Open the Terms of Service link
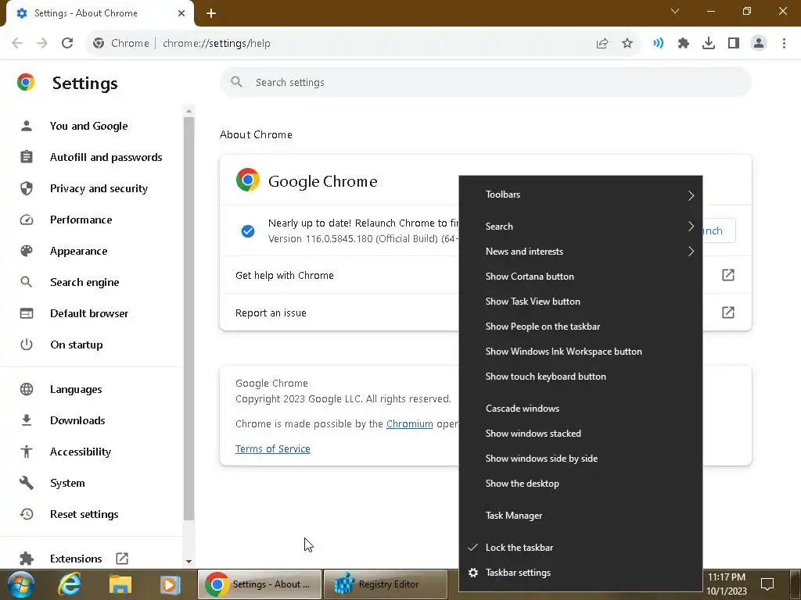 click(x=273, y=449)
